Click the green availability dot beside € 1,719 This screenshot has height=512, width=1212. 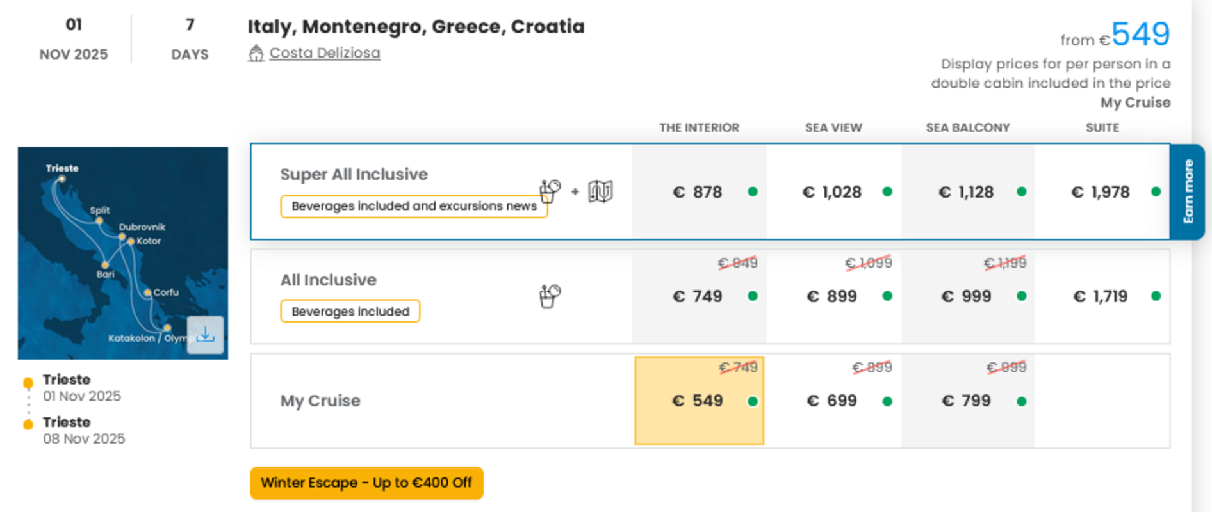pos(1156,296)
